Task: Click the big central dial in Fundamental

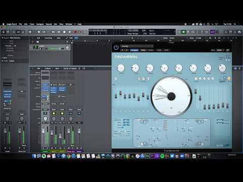Action: (171, 97)
